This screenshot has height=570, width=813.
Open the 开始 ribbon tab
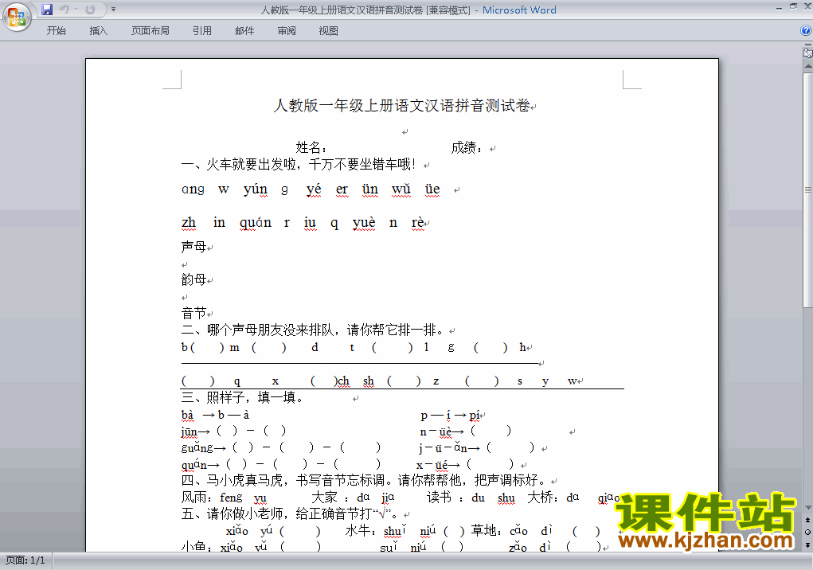(57, 31)
